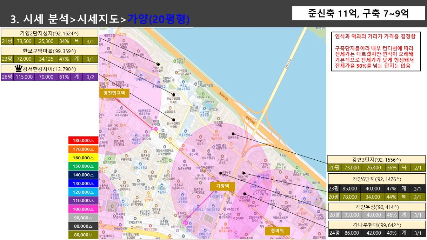
Task: Click the blue 가양(20평형) title text
Action: 158,19
